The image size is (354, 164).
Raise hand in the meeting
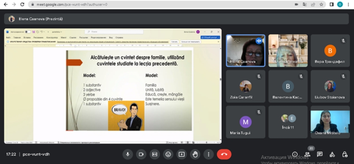coord(195,154)
